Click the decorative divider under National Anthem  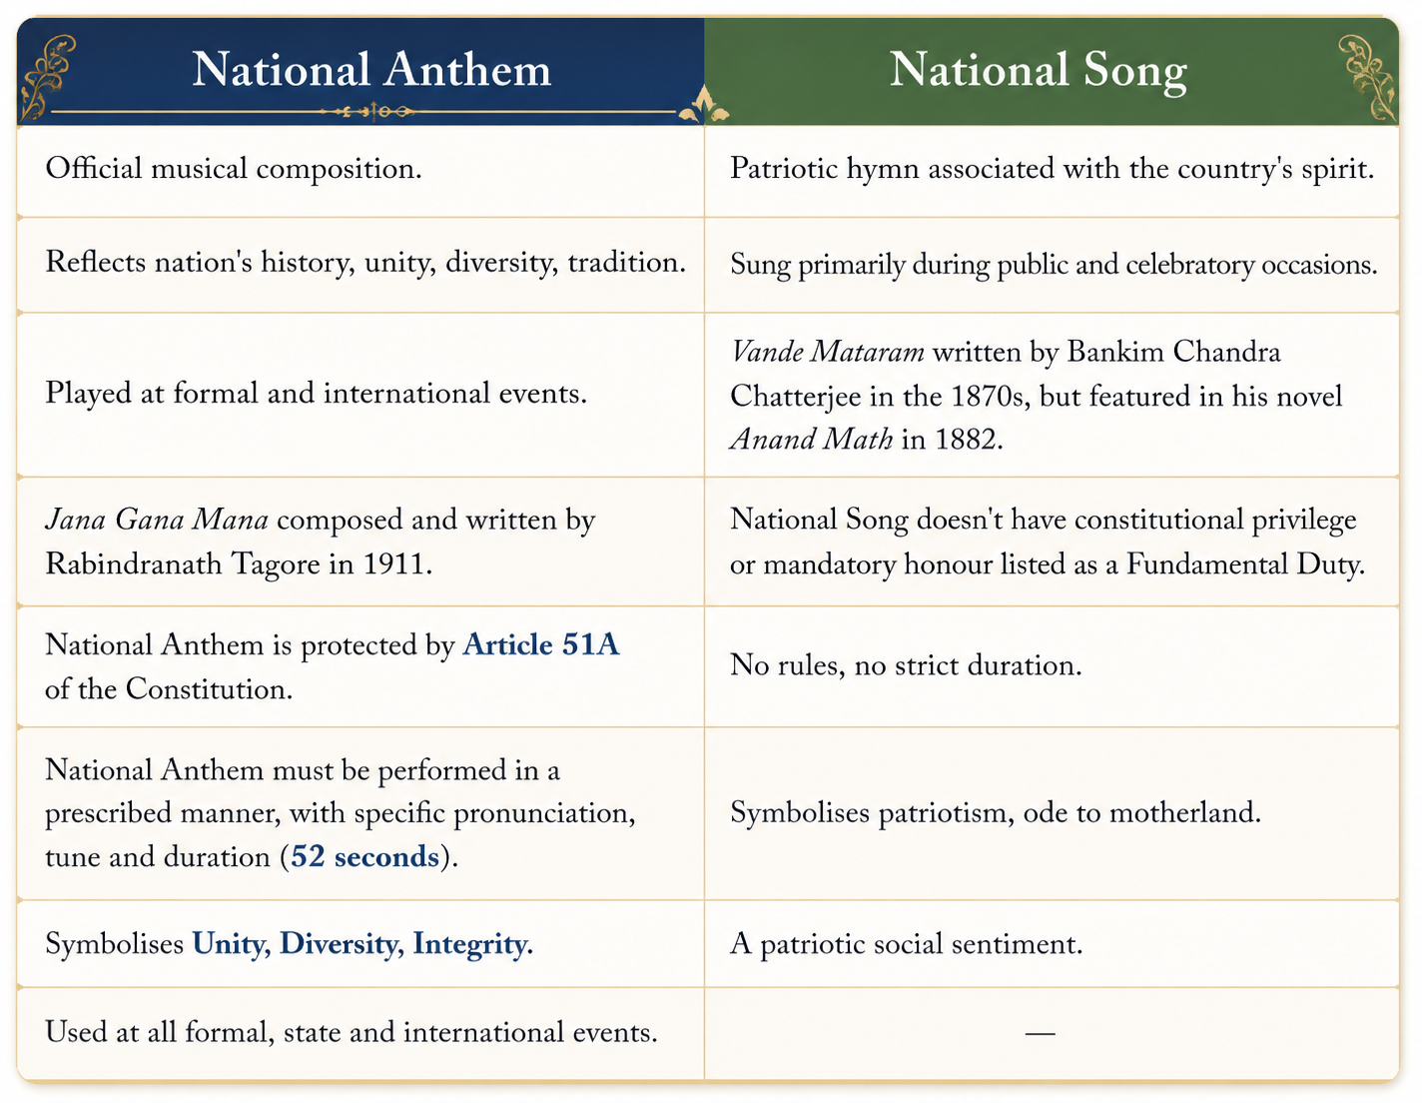(x=365, y=112)
